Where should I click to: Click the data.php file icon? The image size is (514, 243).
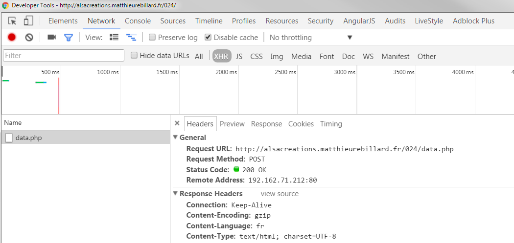pyautogui.click(x=9, y=138)
